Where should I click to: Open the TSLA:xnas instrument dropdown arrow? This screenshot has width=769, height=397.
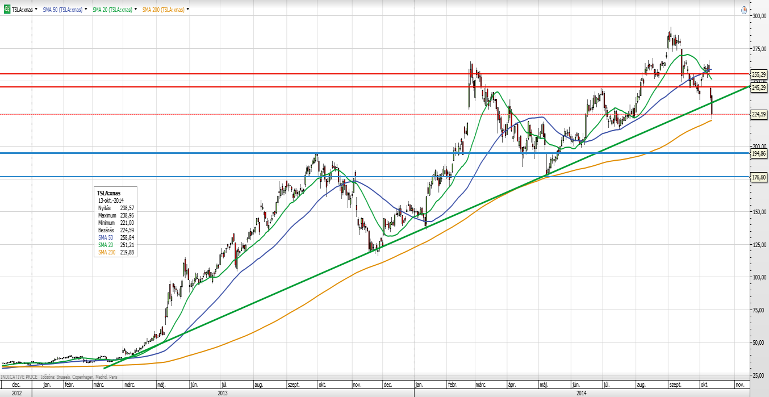pyautogui.click(x=36, y=10)
